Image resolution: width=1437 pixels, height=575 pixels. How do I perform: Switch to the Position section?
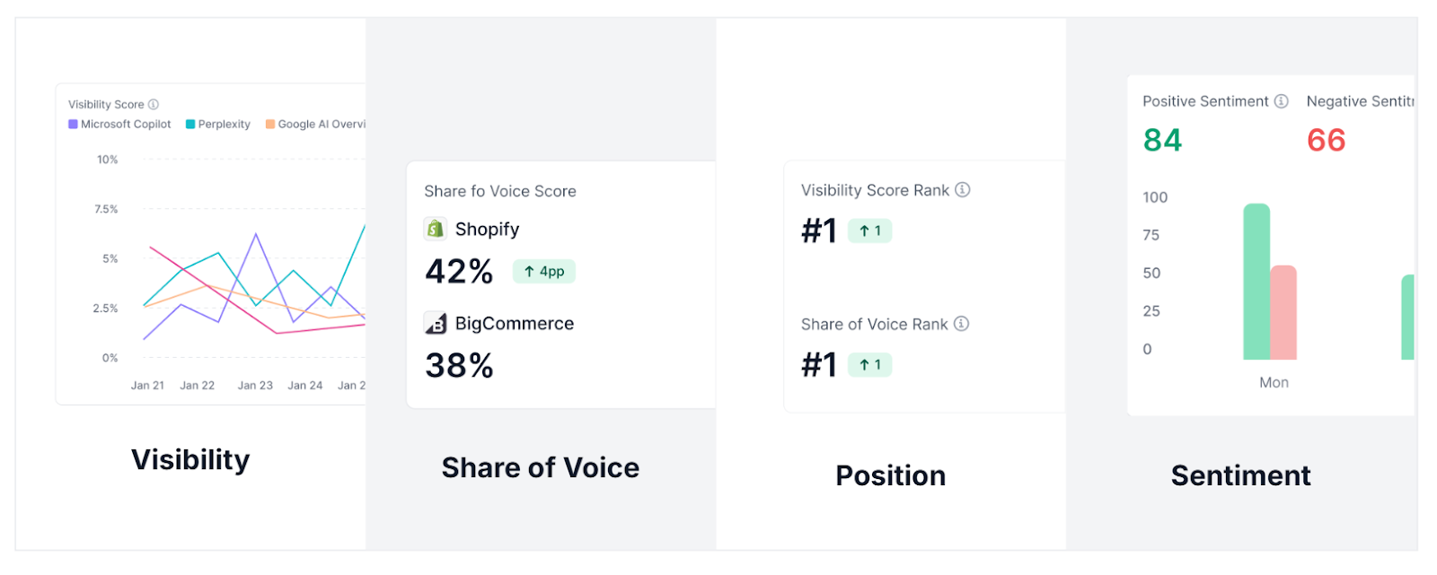[890, 475]
